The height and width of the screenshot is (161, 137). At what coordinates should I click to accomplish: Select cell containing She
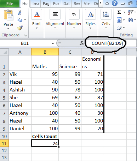[20, 97]
